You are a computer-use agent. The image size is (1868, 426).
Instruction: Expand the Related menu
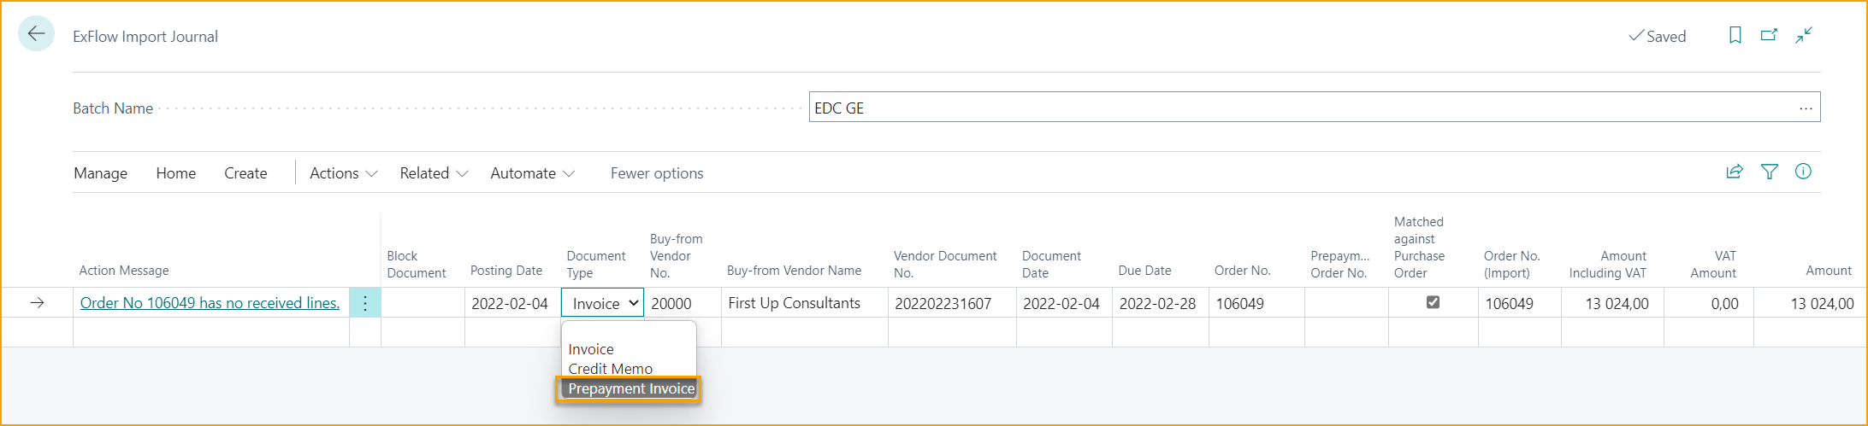click(434, 173)
